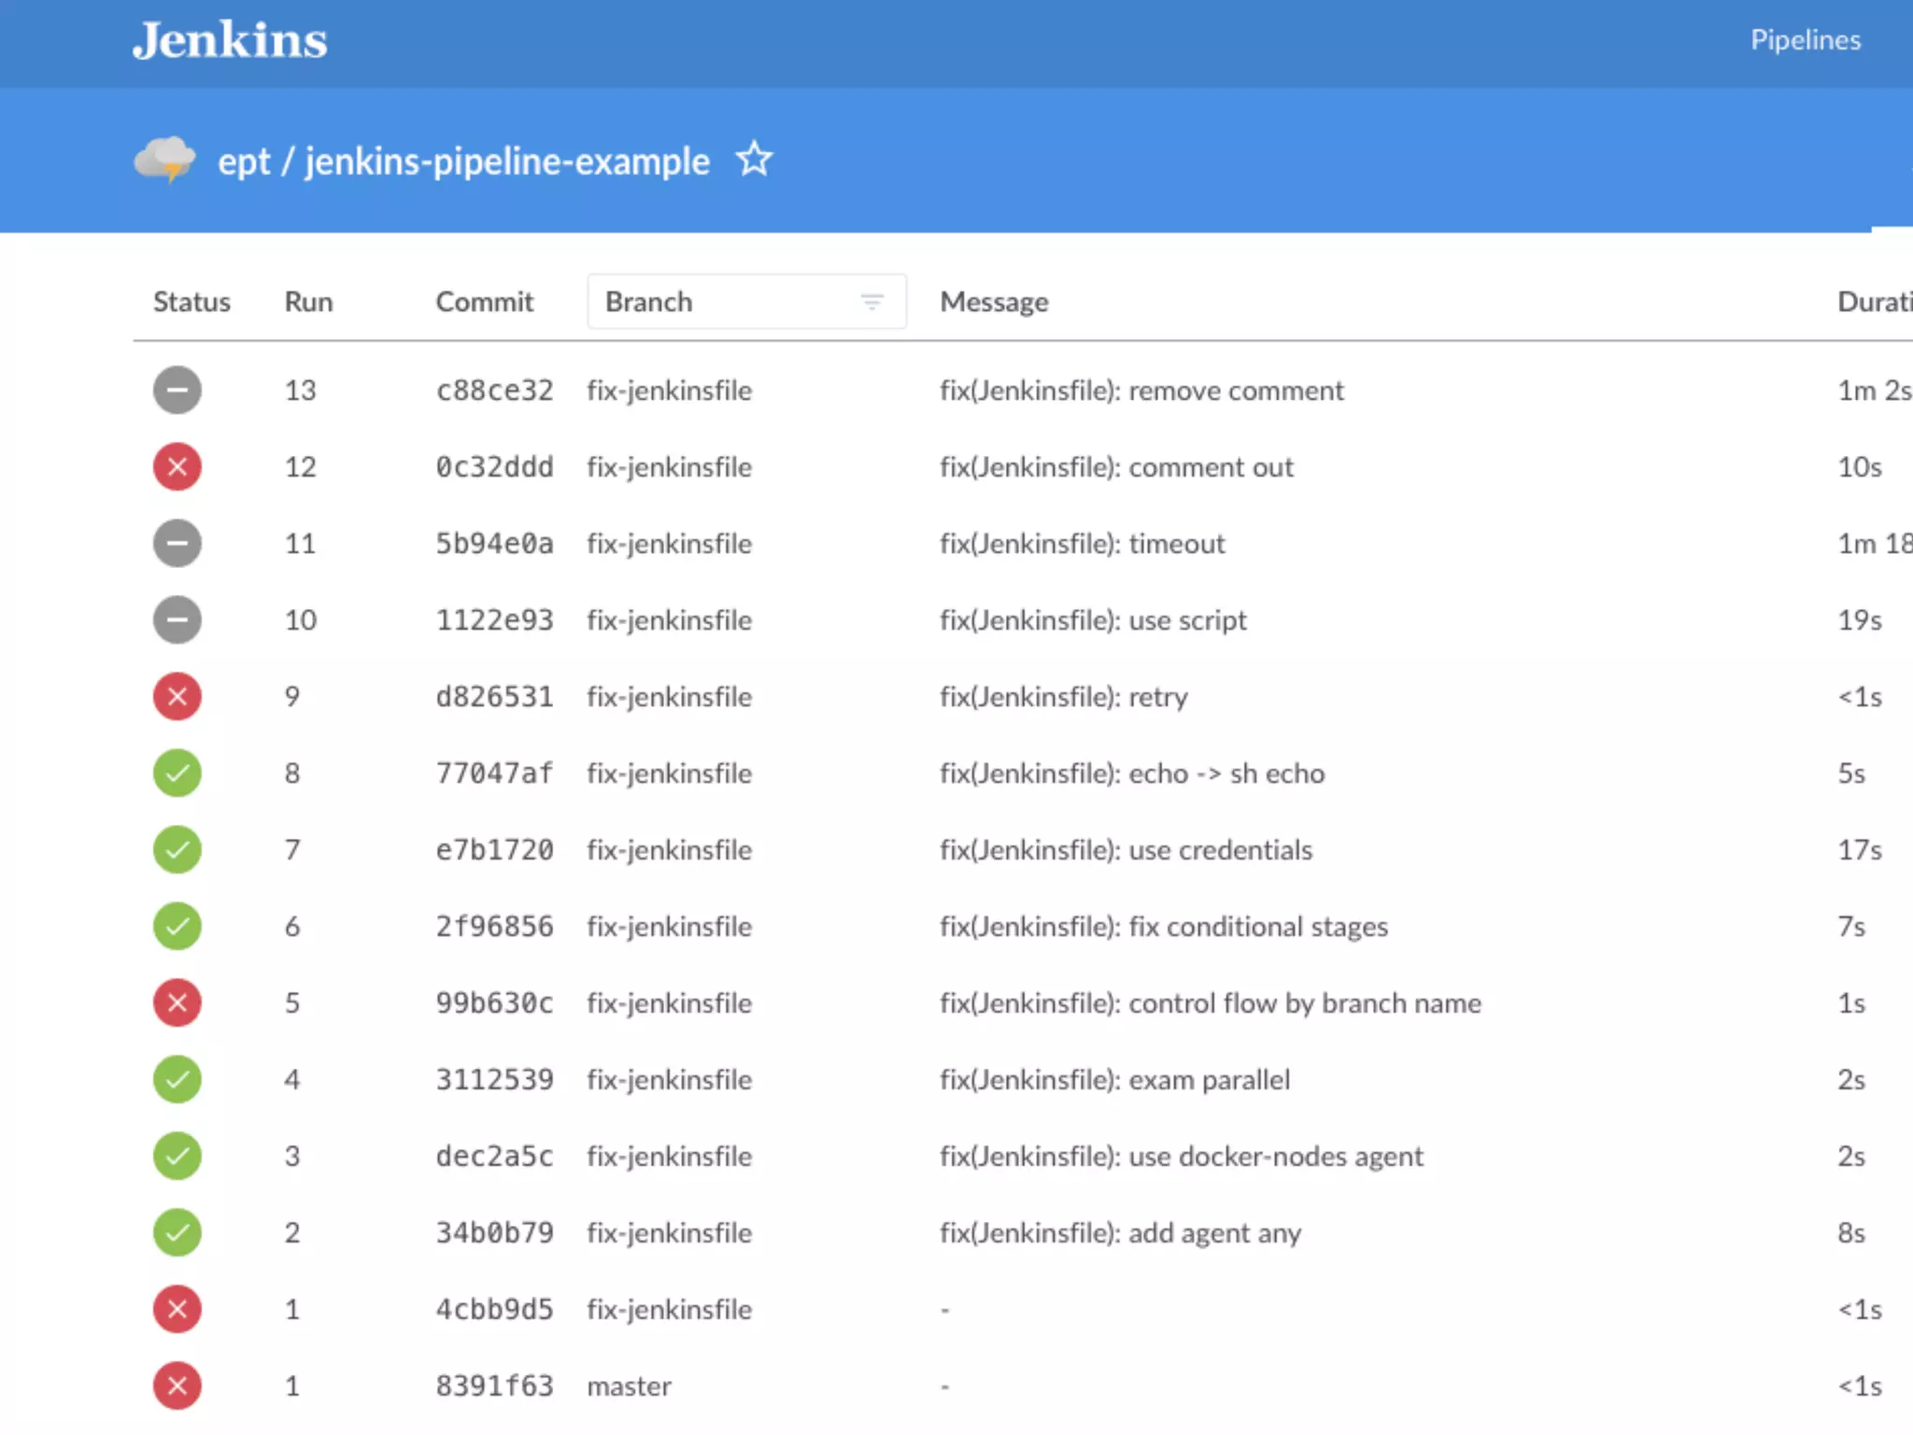Screen dimensions: 1913x1435
Task: Click failed status icon of run 5
Action: click(177, 1003)
